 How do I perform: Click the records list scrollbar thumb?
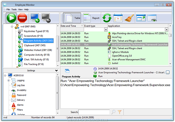point(170,35)
